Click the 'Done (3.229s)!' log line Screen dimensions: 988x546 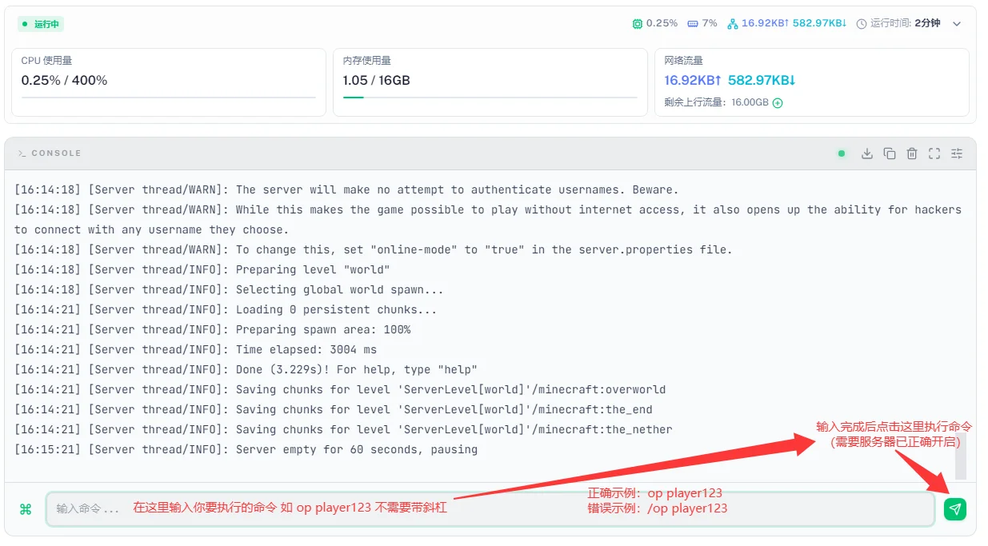246,369
